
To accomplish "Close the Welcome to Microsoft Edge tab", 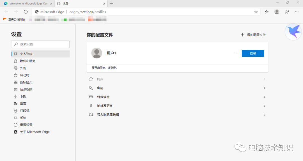I will pyautogui.click(x=51, y=3).
